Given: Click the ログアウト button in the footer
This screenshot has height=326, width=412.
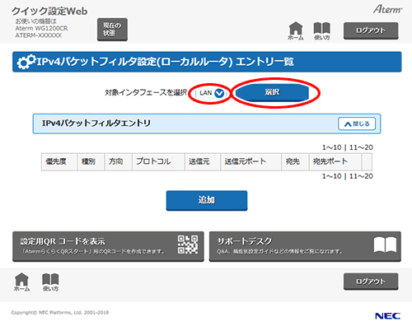Looking at the screenshot, I should coord(371,282).
